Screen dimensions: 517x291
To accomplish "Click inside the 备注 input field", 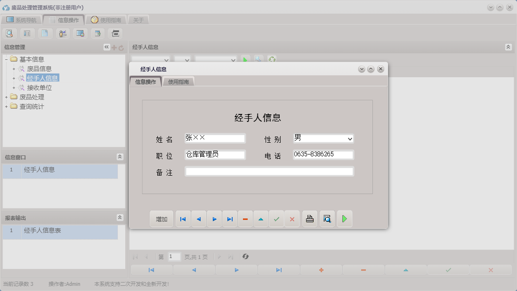I will [x=268, y=171].
